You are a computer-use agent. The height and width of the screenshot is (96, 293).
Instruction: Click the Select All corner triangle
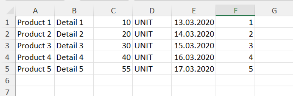(10, 11)
